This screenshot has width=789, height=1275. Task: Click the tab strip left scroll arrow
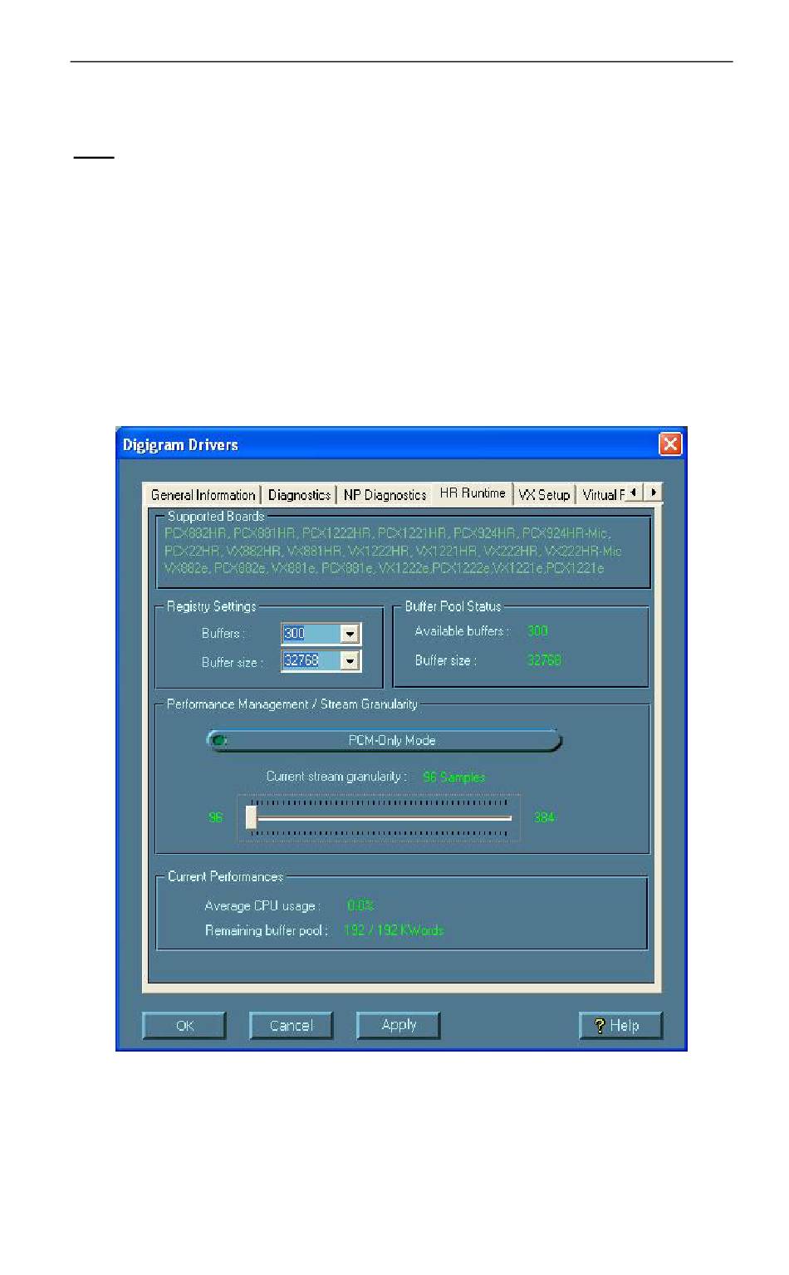[x=634, y=493]
